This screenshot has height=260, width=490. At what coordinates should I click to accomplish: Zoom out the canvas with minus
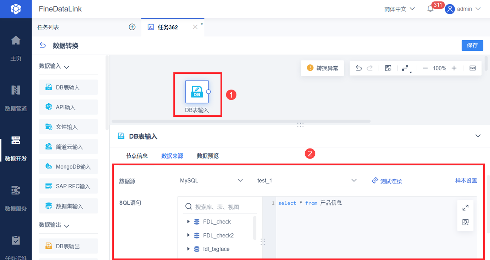pyautogui.click(x=425, y=68)
